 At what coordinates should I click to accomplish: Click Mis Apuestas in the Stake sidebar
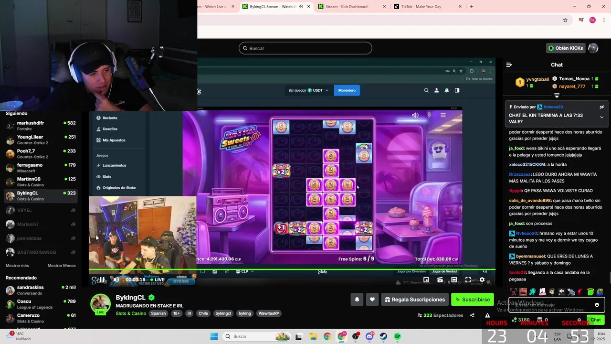(114, 140)
